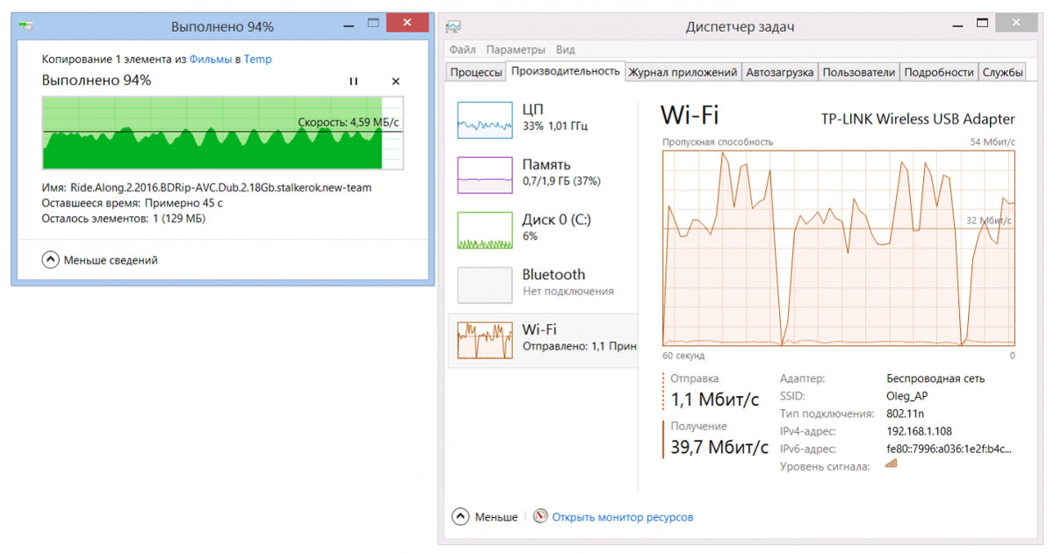1054x554 pixels.
Task: Open the 'Вид' menu
Action: point(566,49)
